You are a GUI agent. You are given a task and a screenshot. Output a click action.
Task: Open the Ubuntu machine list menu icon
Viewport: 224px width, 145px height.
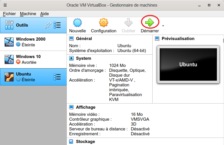57,77
